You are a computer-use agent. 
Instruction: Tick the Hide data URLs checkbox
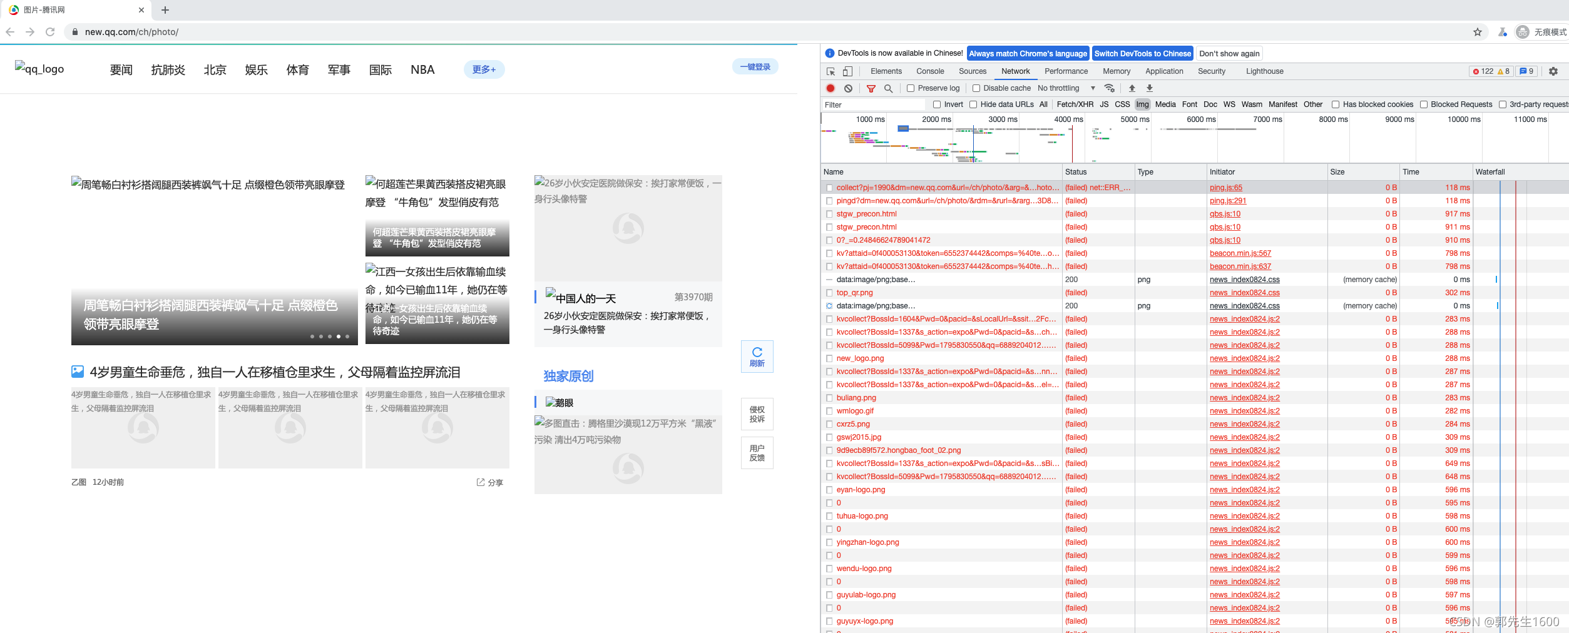tap(973, 104)
